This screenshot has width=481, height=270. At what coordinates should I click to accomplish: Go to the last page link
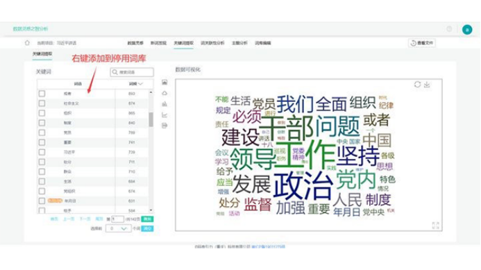(x=99, y=219)
